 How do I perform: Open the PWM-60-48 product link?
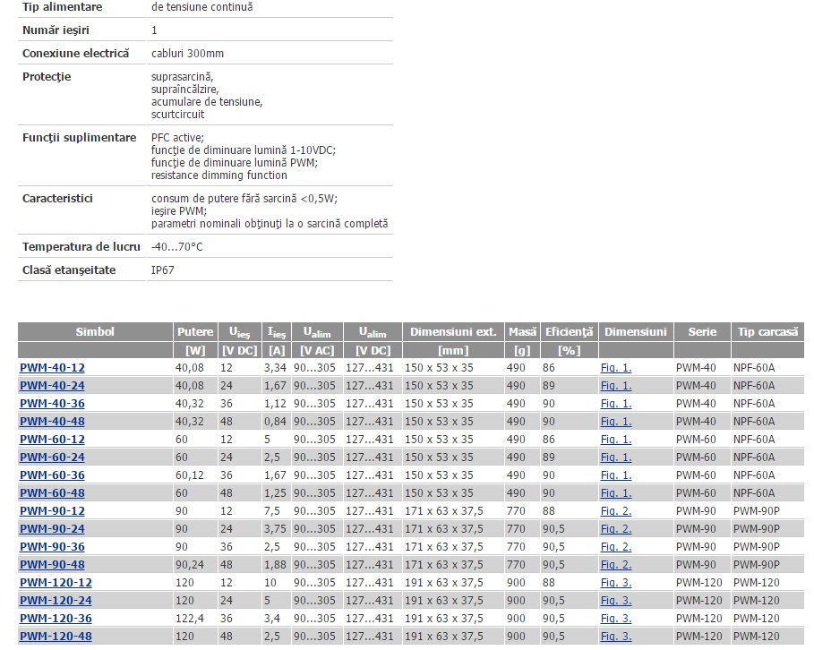(52, 493)
